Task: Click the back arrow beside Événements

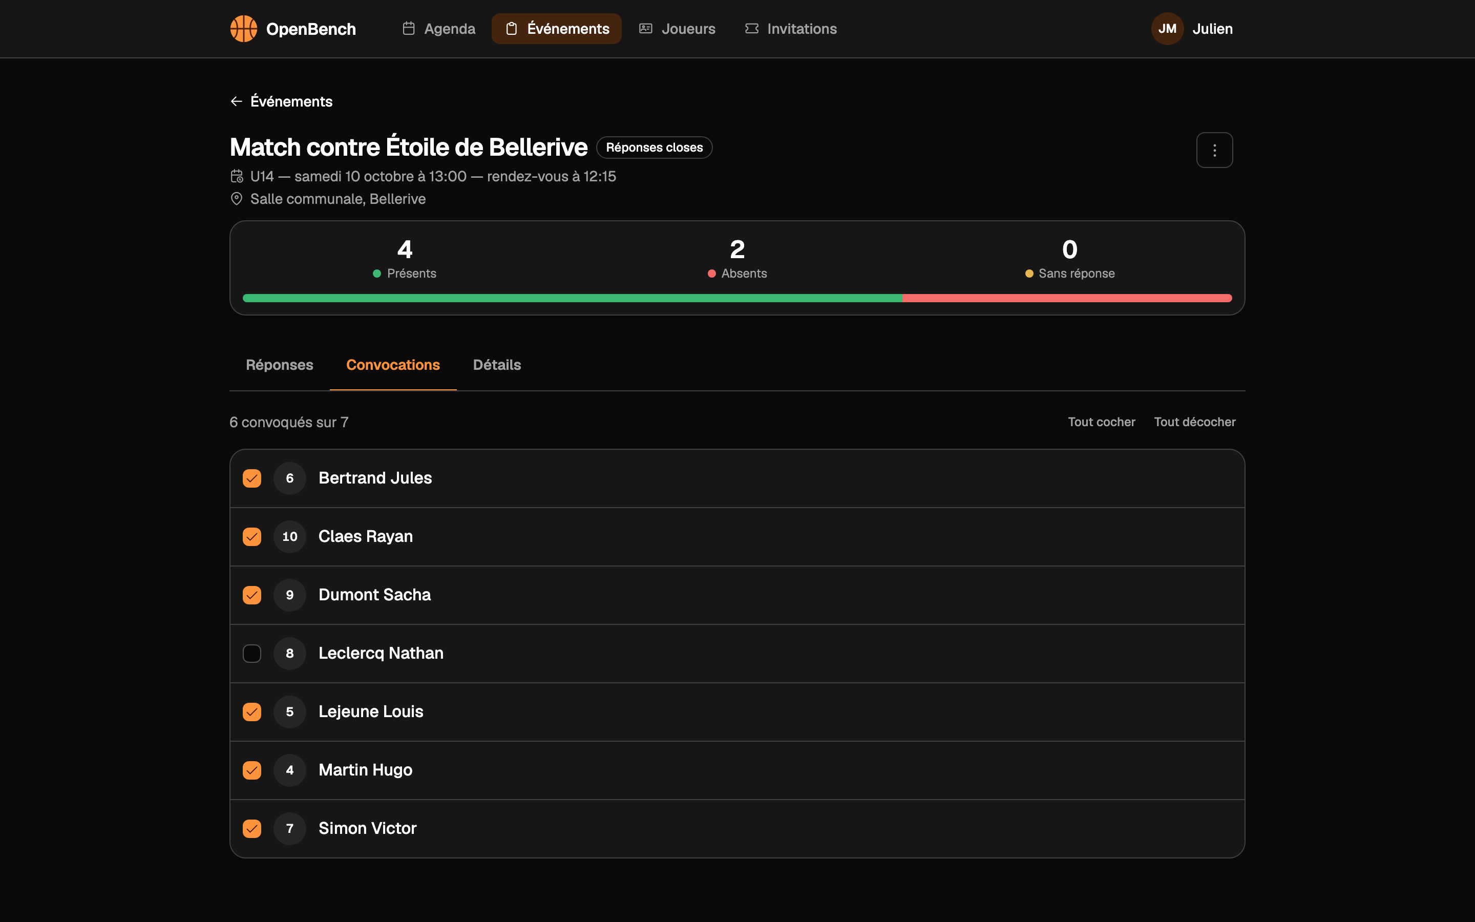Action: point(237,101)
